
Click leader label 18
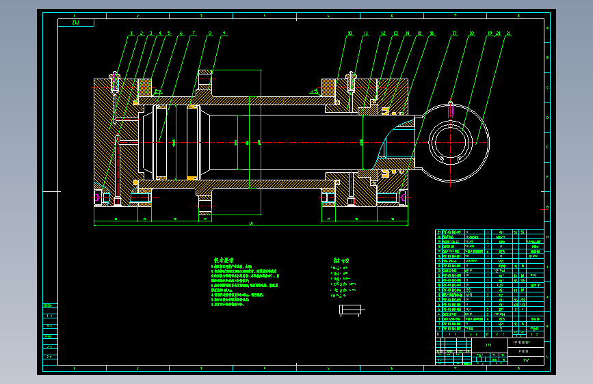(x=472, y=33)
